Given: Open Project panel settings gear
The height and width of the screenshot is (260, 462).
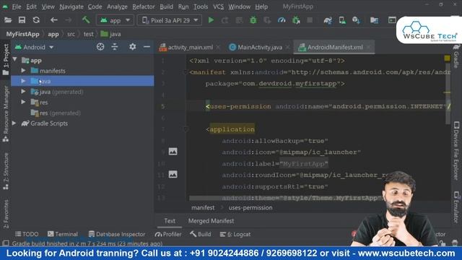Looking at the screenshot, I should 133,47.
